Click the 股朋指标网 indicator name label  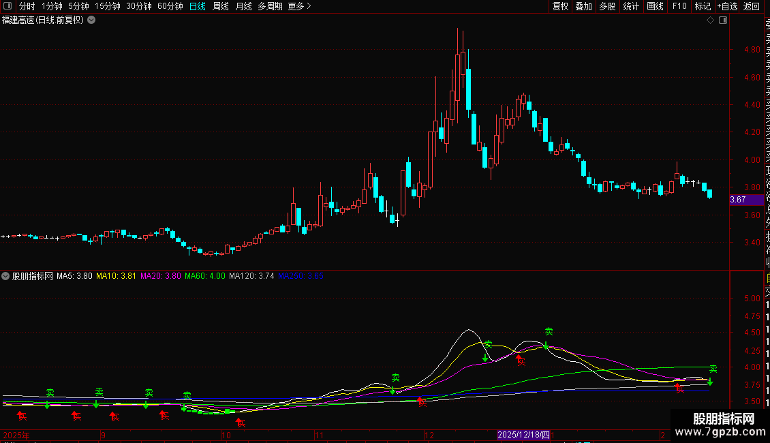coord(33,276)
